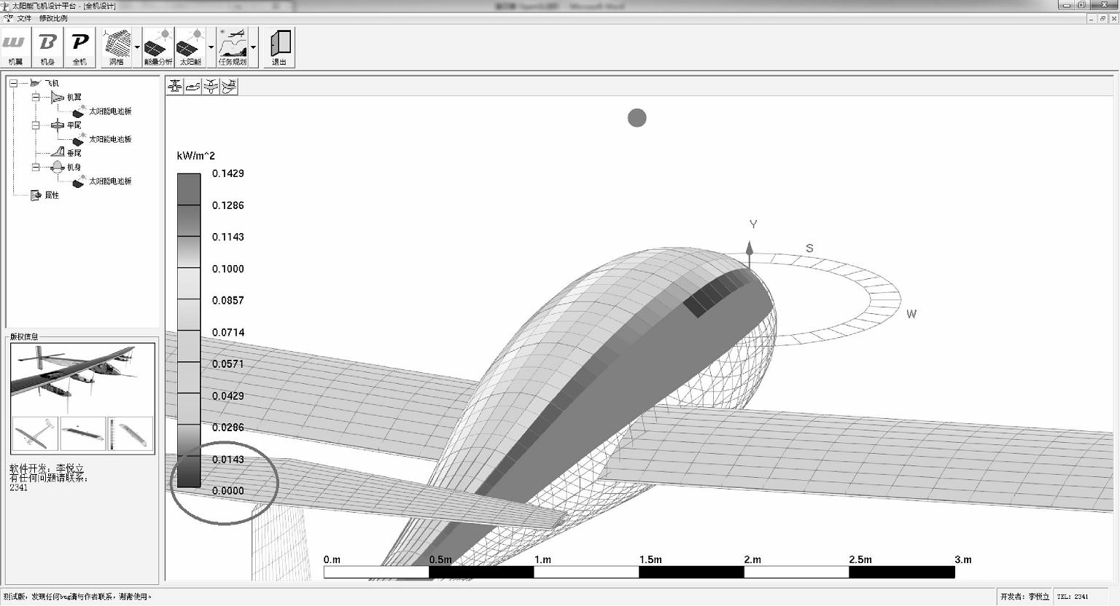The height and width of the screenshot is (606, 1120).
Task: Click the 机翼 (wing) toolbar button
Action: (15, 48)
